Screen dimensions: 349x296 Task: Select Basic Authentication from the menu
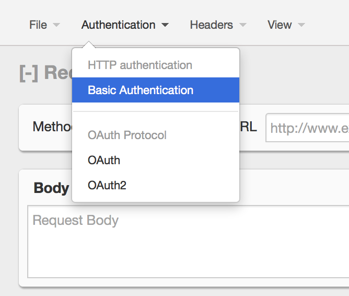[x=141, y=90]
